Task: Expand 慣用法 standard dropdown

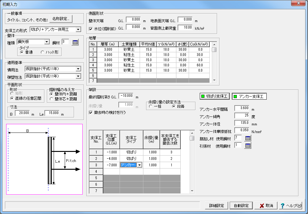Action: (x=78, y=69)
